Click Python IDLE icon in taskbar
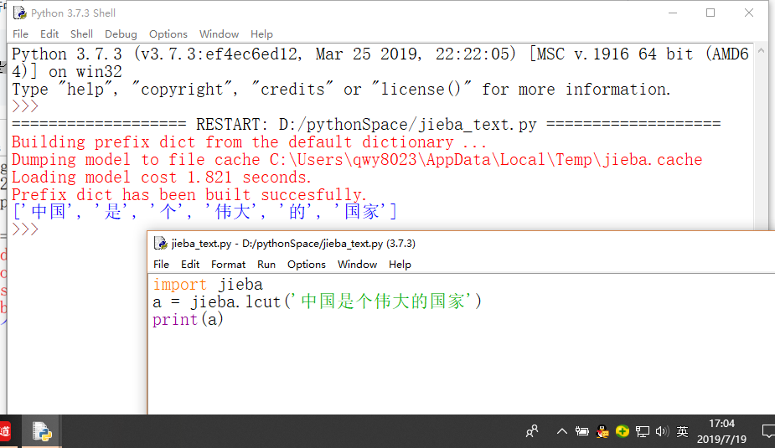This screenshot has height=448, width=775. 42,432
